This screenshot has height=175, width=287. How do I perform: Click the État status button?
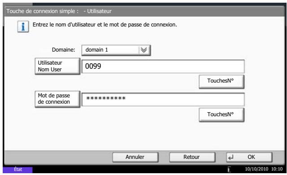(18, 170)
